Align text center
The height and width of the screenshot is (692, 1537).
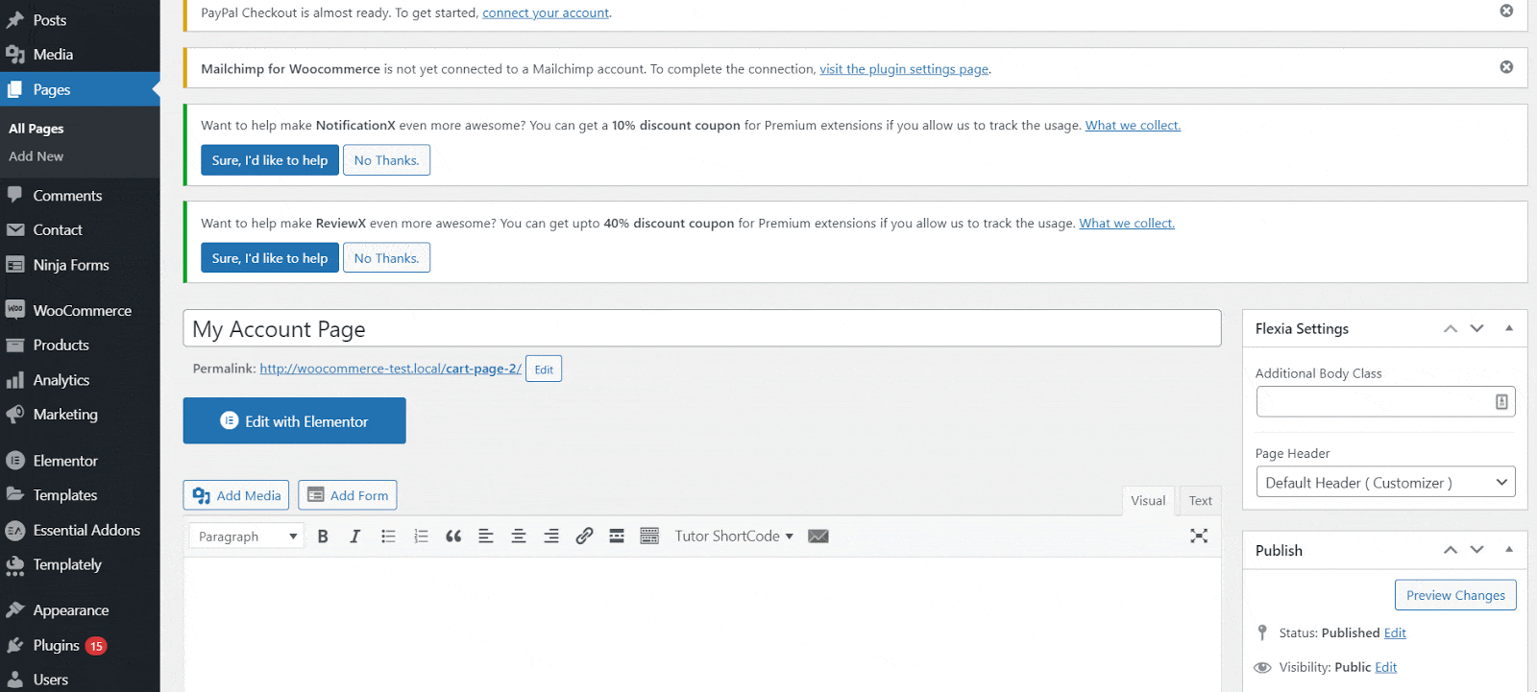tap(519, 537)
